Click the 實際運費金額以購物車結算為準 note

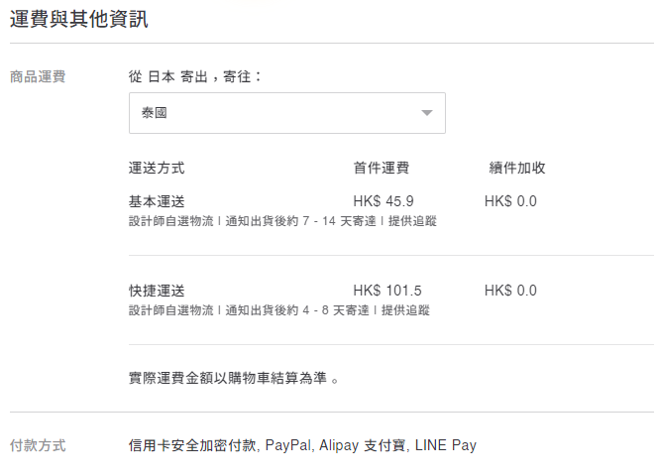coord(234,378)
